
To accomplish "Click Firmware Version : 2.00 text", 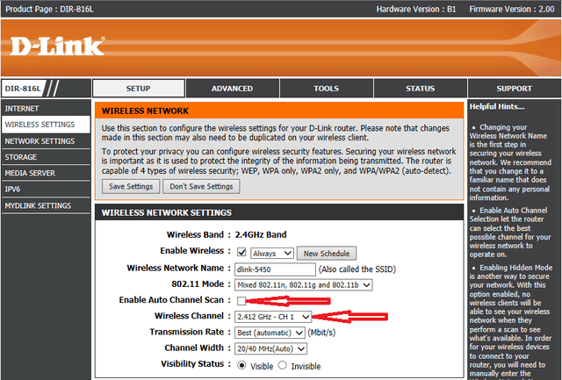I will 512,10.
